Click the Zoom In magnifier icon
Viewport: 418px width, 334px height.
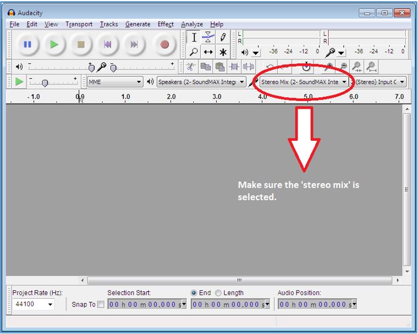(329, 67)
